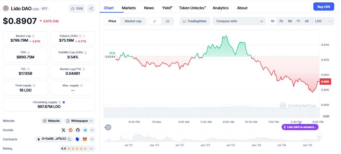Click the chart range slider's right handle
This screenshot has height=154, width=341.
coord(319,137)
